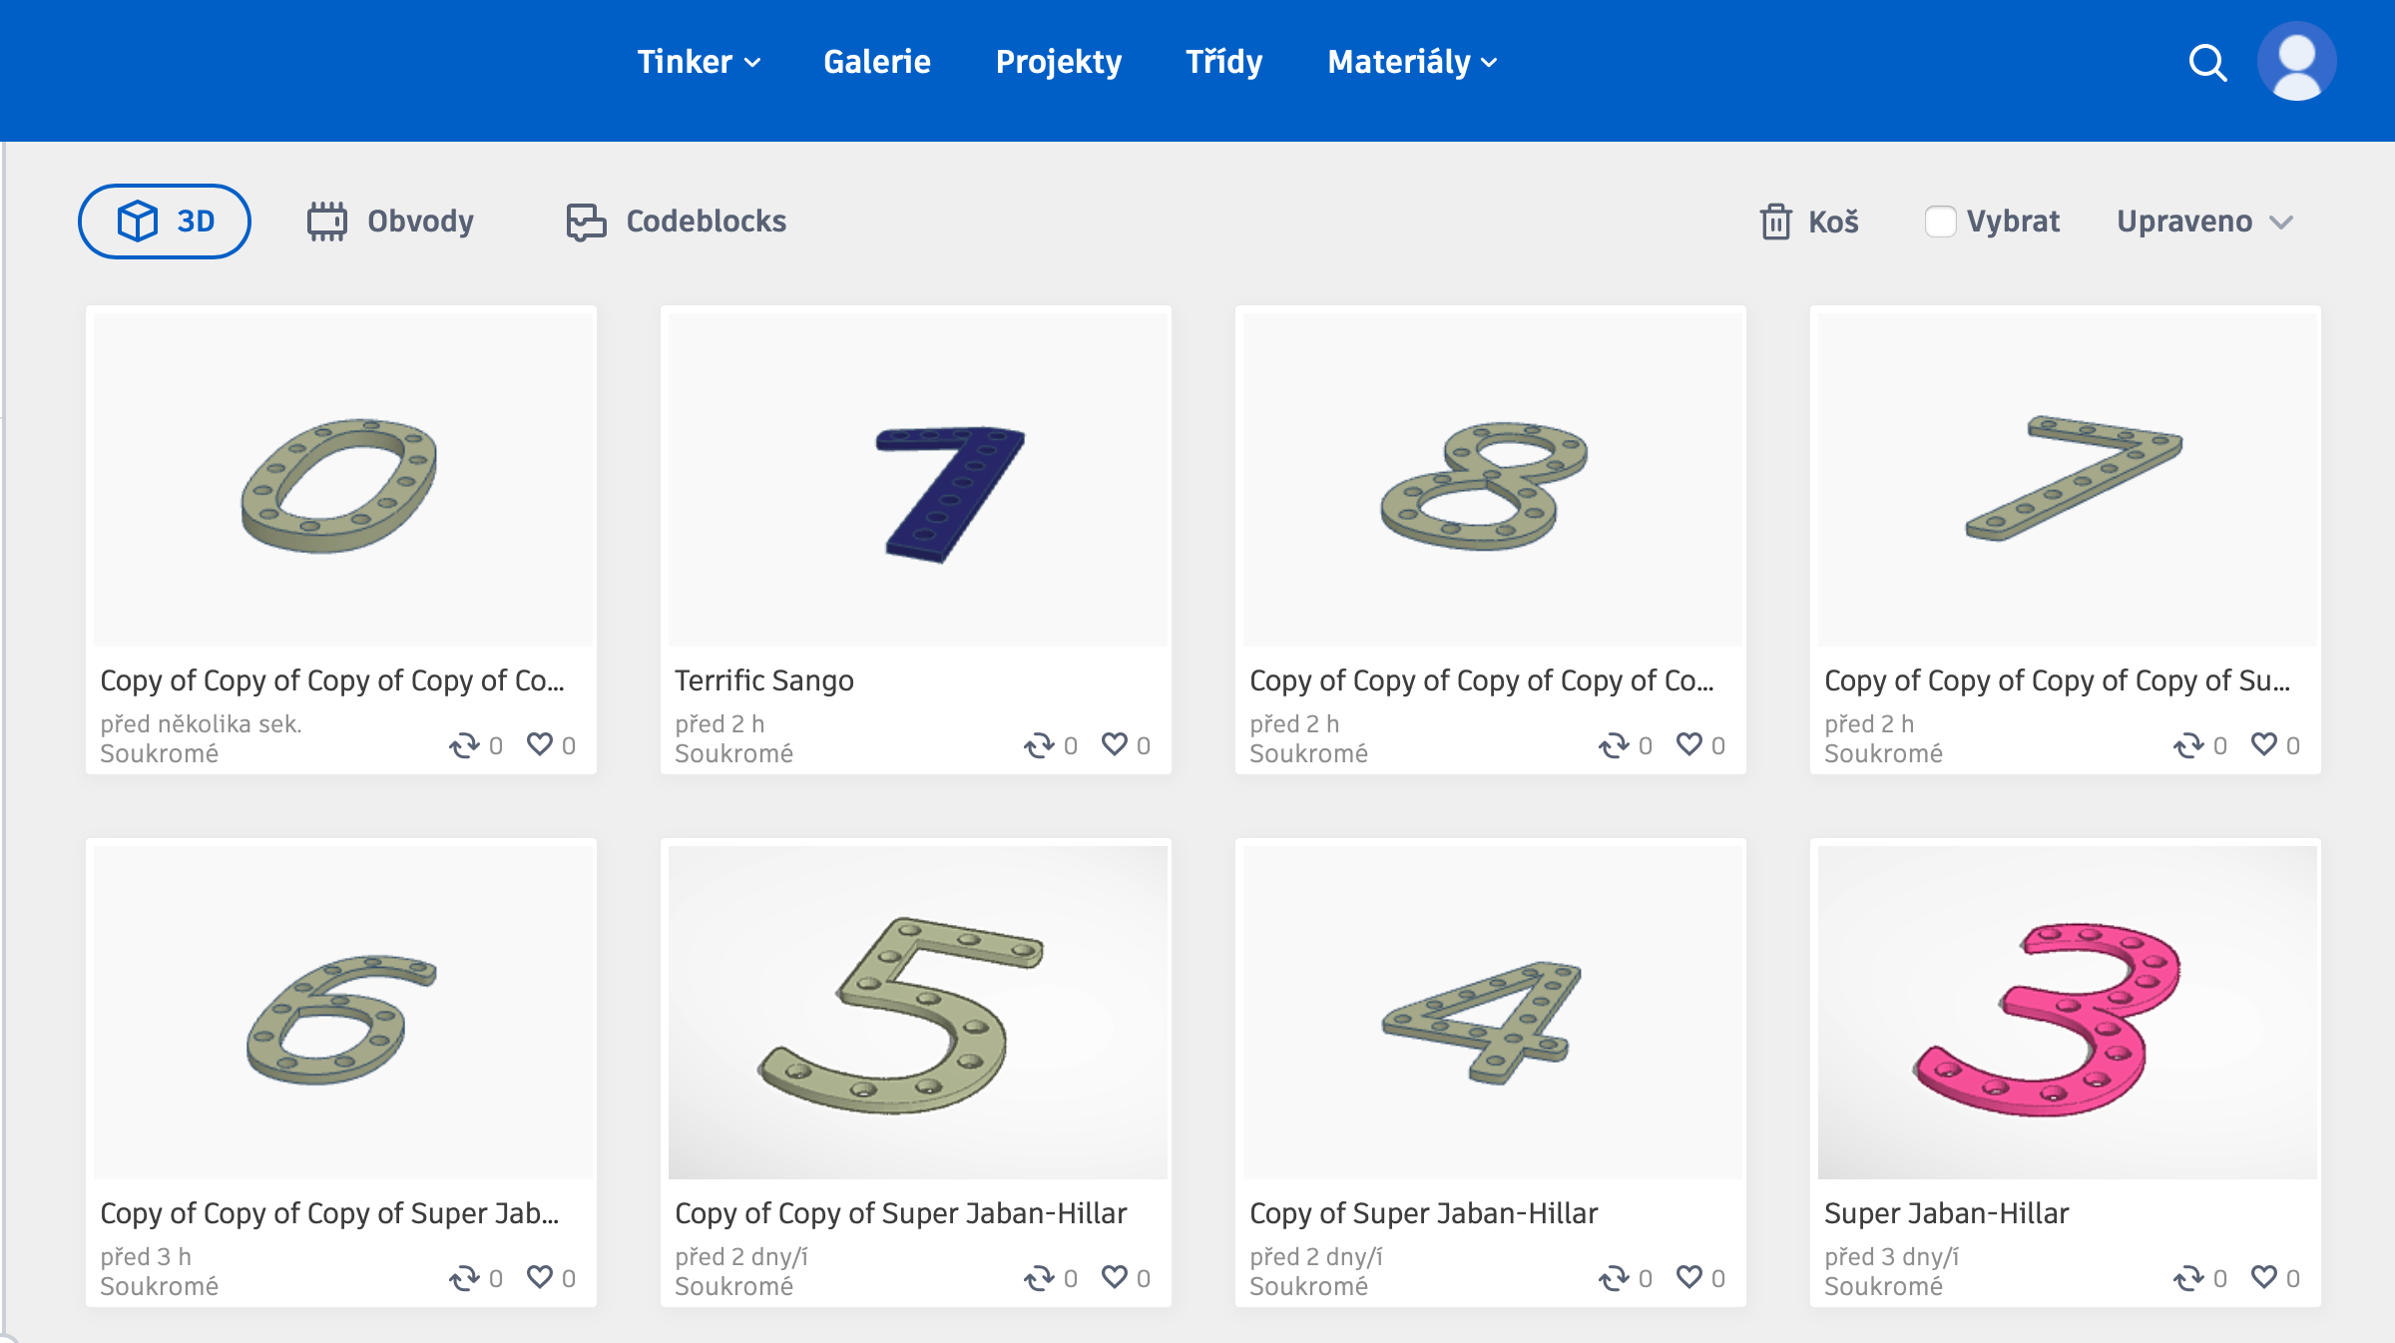Switch to the Codeblocks tab
Image resolution: width=2395 pixels, height=1343 pixels.
[677, 222]
